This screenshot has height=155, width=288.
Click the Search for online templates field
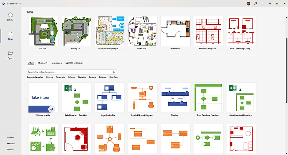pos(70,72)
